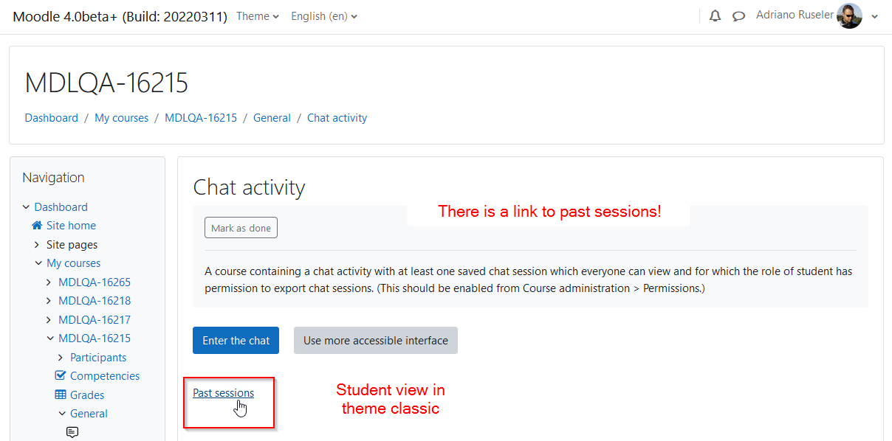The width and height of the screenshot is (892, 441).
Task: Expand the Site pages tree node
Action: click(37, 245)
